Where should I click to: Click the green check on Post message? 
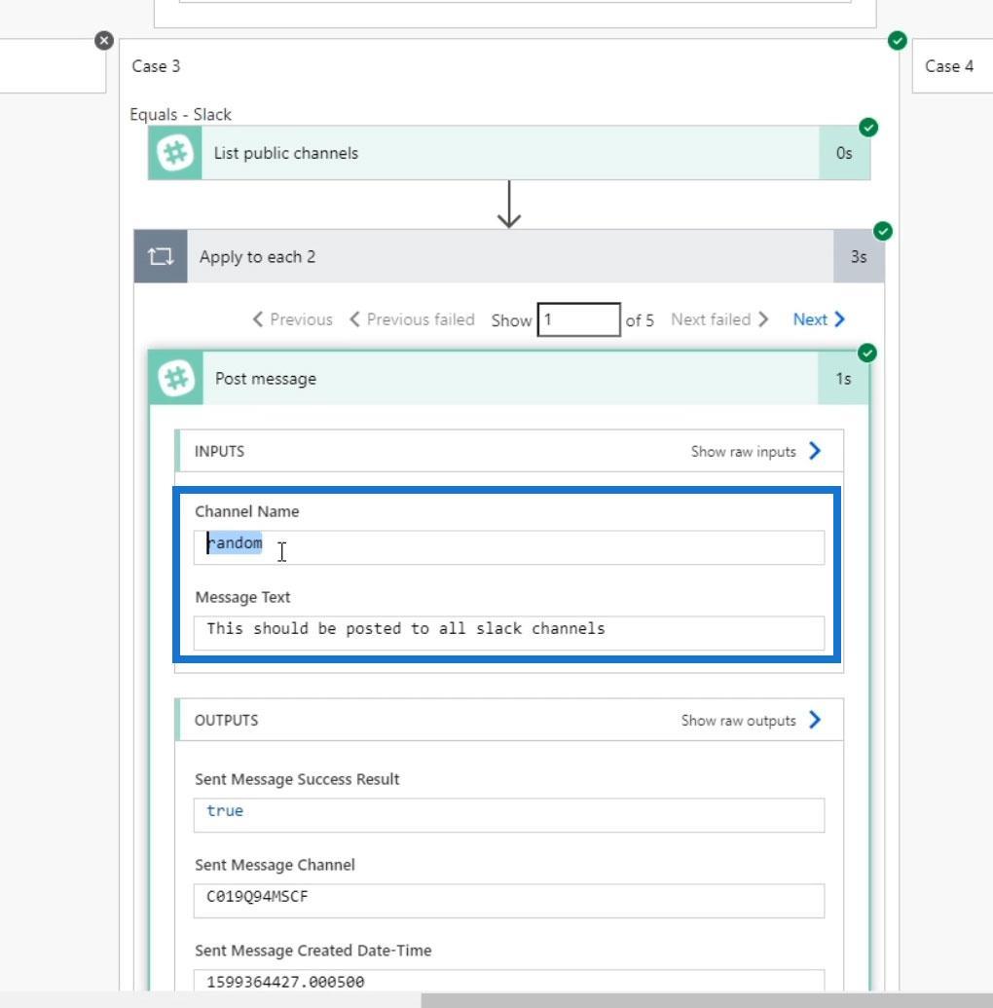coord(867,353)
